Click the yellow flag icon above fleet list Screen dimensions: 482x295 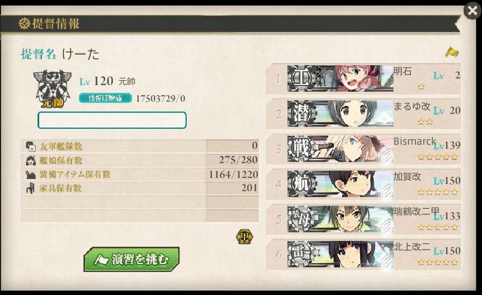(452, 52)
